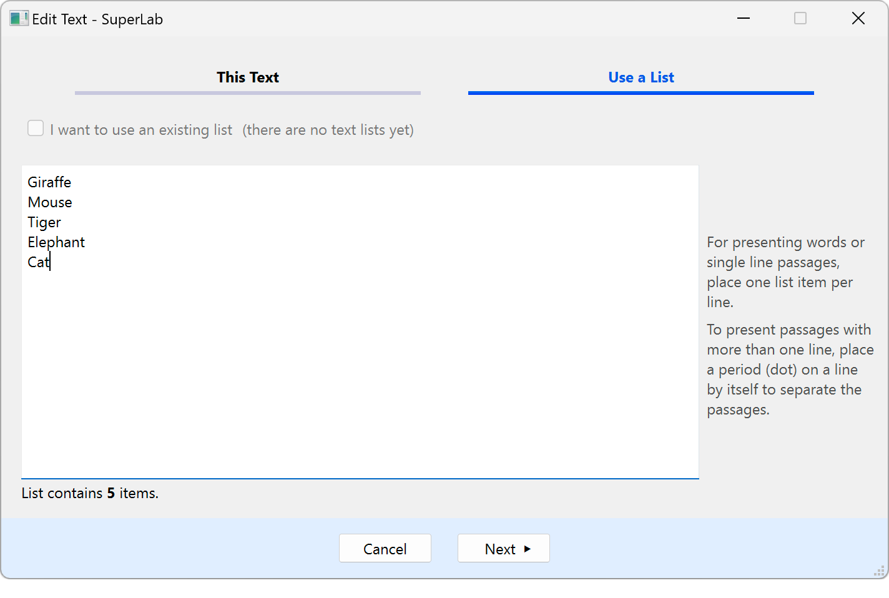Image resolution: width=889 pixels, height=598 pixels.
Task: Click the period separator instructions paragraph
Action: point(789,370)
